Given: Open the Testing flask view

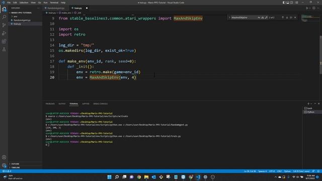Looking at the screenshot, I should (4, 49).
